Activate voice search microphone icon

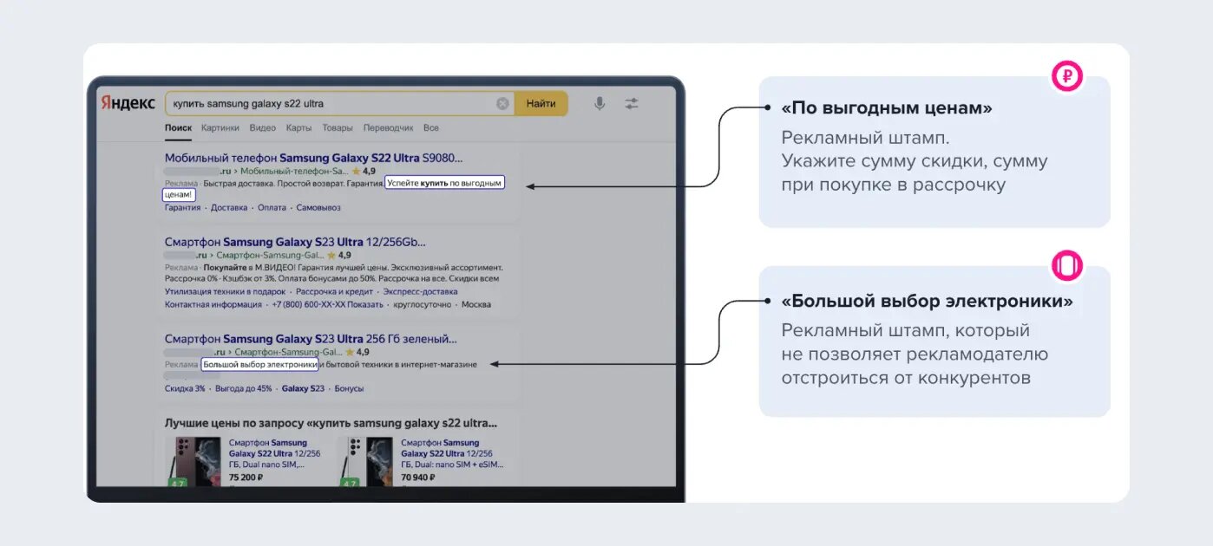click(600, 103)
